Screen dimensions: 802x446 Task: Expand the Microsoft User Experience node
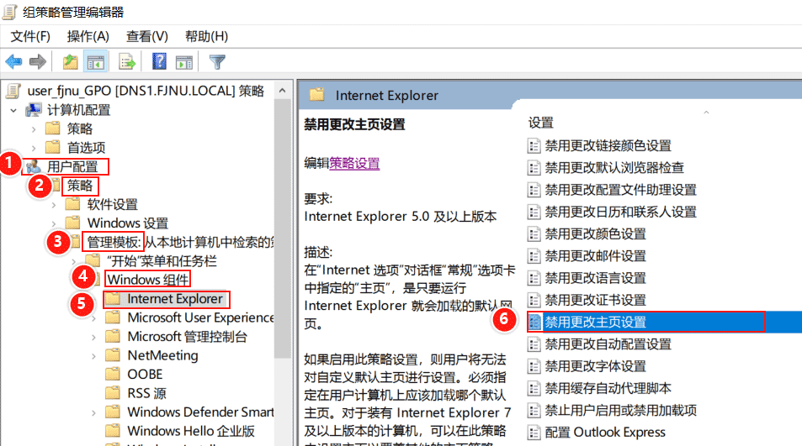(93, 318)
